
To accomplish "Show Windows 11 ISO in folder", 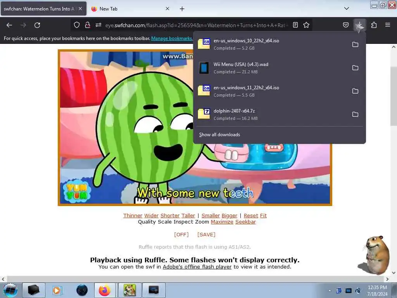I will 355,91.
